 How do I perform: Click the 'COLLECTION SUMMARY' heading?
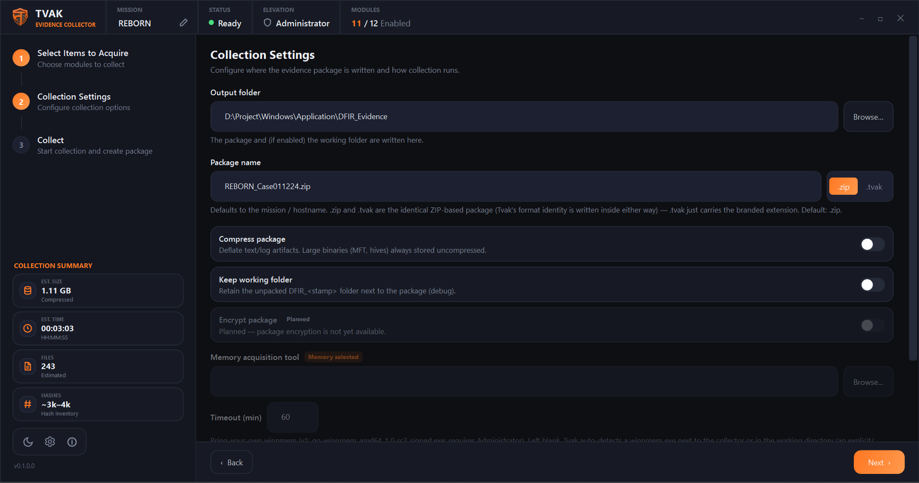tap(53, 266)
